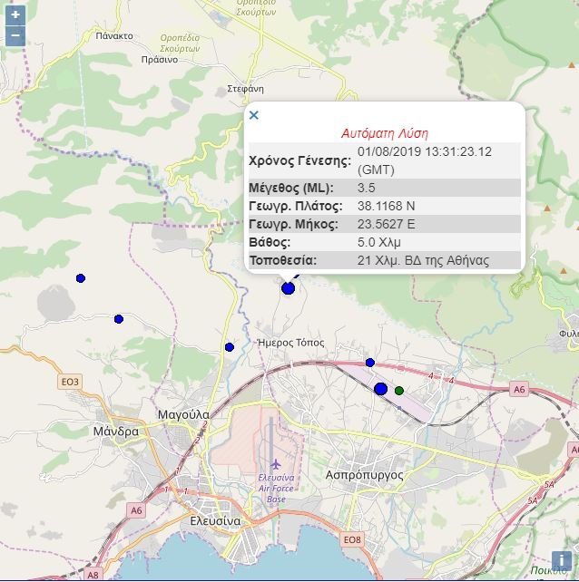This screenshot has width=579, height=582.
Task: Select blue marker west of Ήμερος Τόπος
Action: [x=230, y=347]
